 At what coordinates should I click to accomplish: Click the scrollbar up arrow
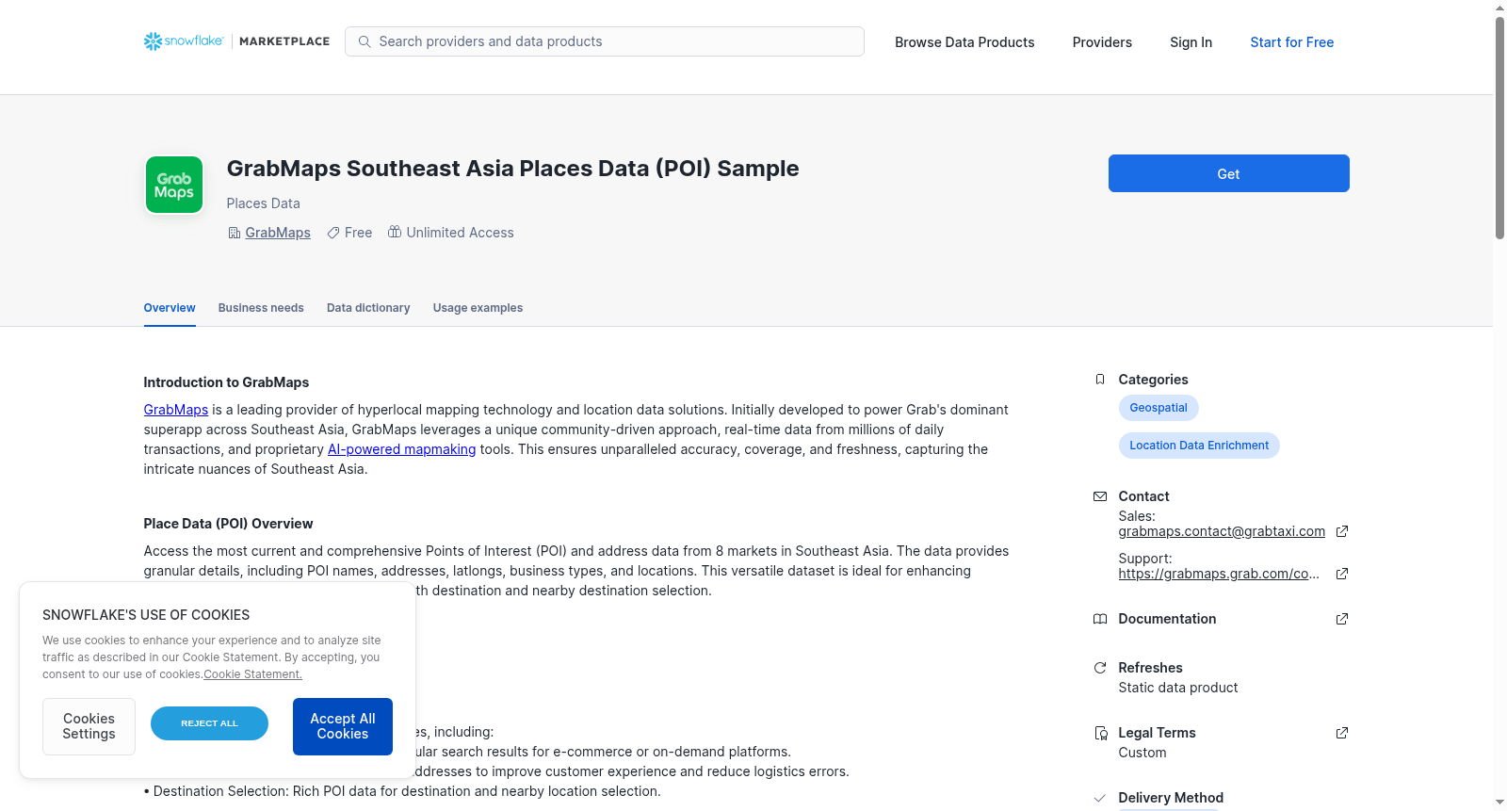tap(1499, 8)
